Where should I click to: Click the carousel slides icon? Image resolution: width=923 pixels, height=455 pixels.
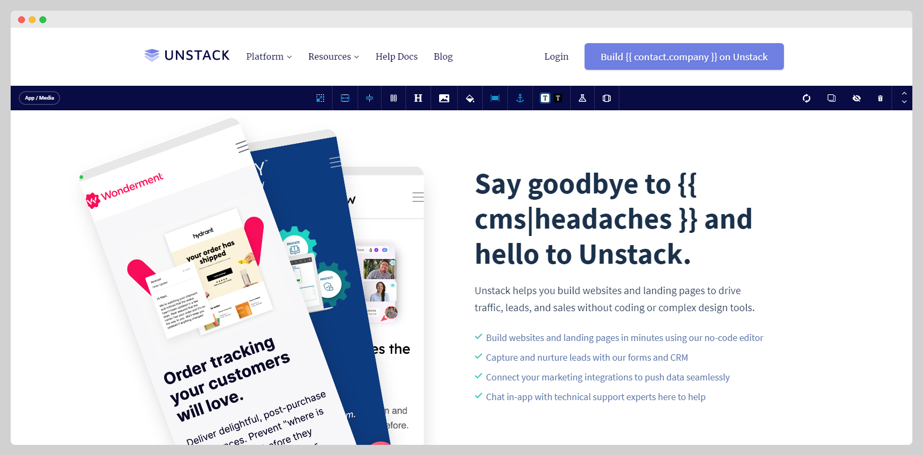pyautogui.click(x=606, y=98)
